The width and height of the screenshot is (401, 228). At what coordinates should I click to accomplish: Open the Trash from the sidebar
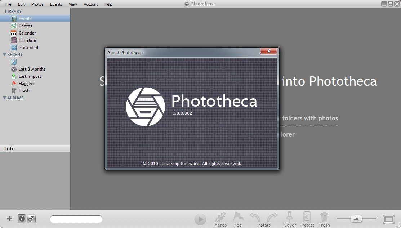[x=24, y=90]
